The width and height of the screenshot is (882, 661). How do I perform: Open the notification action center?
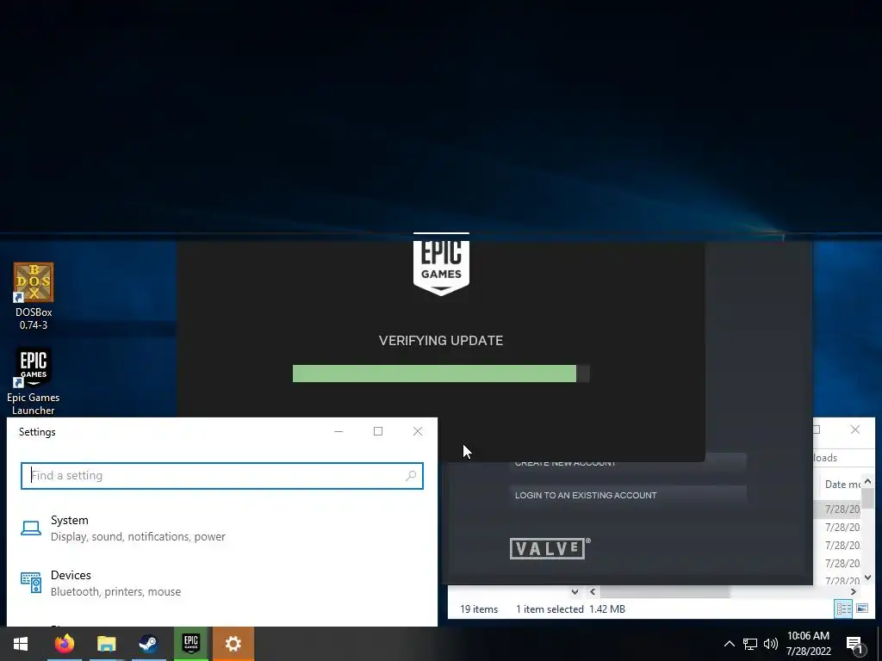[855, 644]
